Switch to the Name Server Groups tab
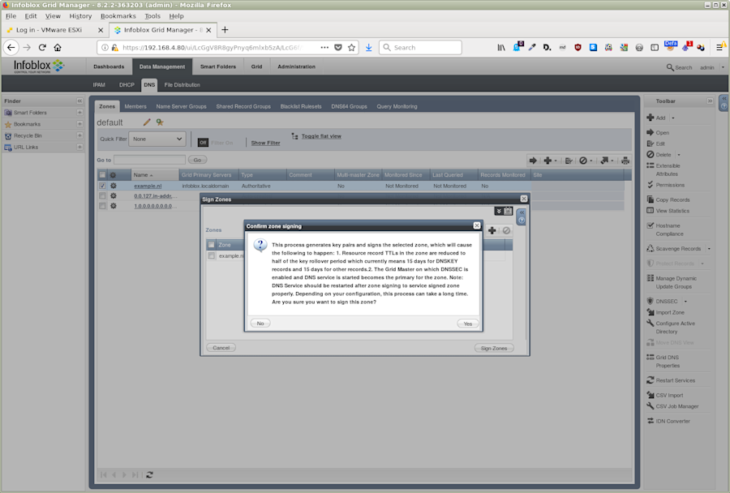This screenshot has height=493, width=730. [181, 106]
